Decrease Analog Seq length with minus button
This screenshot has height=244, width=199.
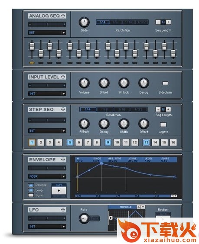(x=158, y=22)
